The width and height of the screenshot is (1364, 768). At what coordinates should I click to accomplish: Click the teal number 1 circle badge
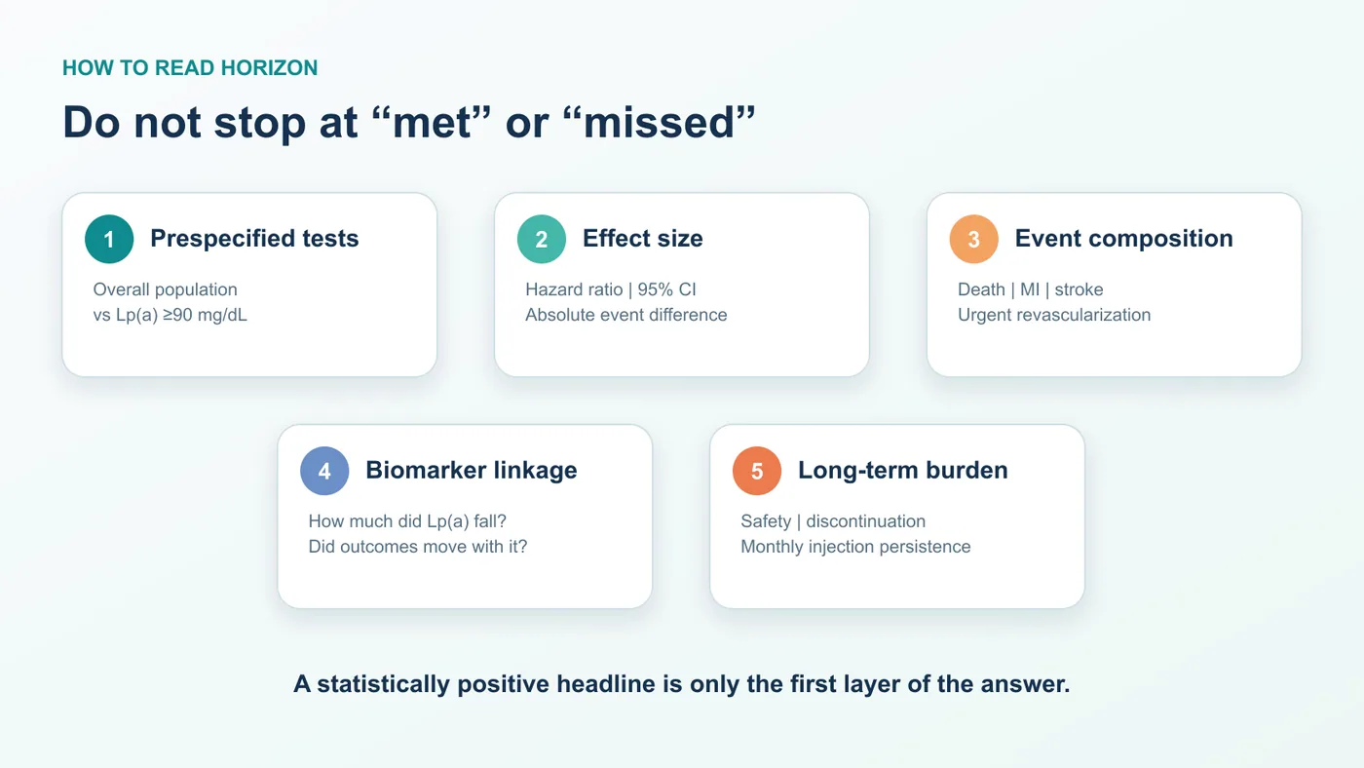109,239
